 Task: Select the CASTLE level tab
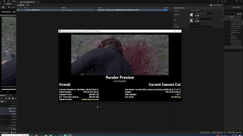coord(8,4)
